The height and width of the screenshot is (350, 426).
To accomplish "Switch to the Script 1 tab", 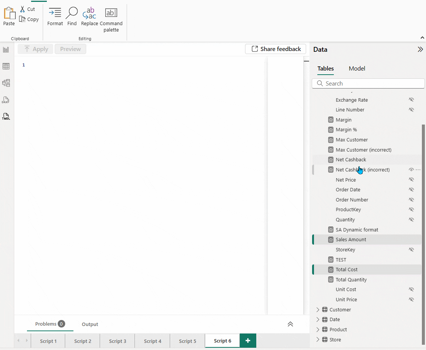I will click(48, 341).
